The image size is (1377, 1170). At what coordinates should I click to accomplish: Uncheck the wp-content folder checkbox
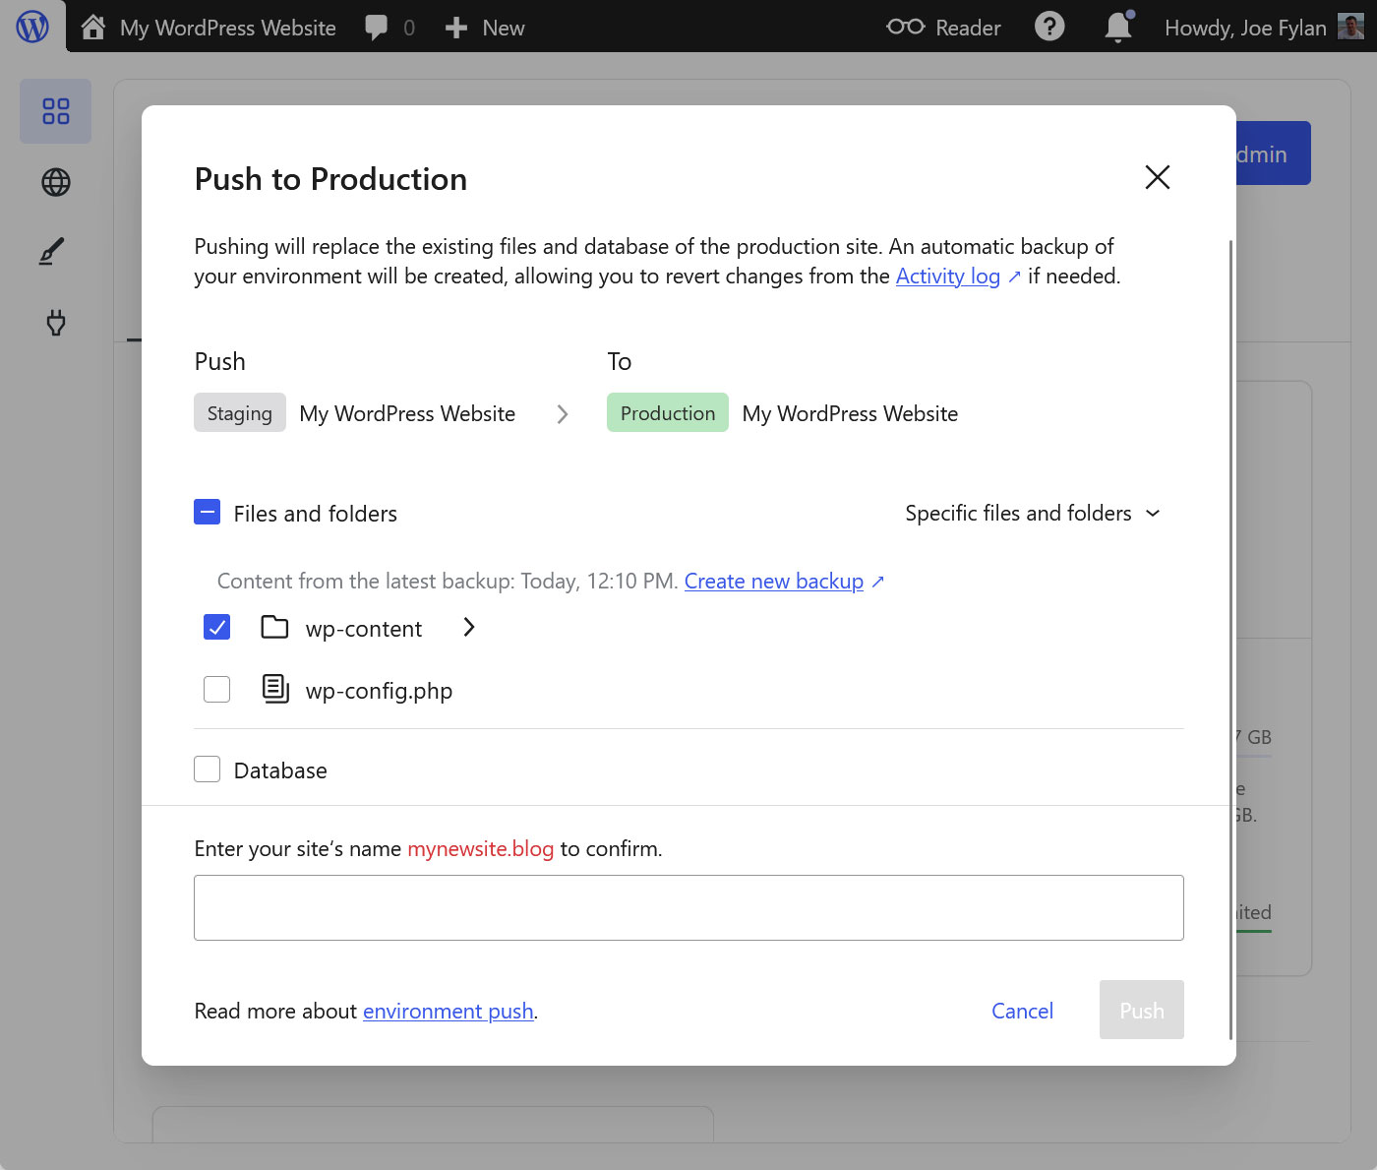click(x=216, y=627)
